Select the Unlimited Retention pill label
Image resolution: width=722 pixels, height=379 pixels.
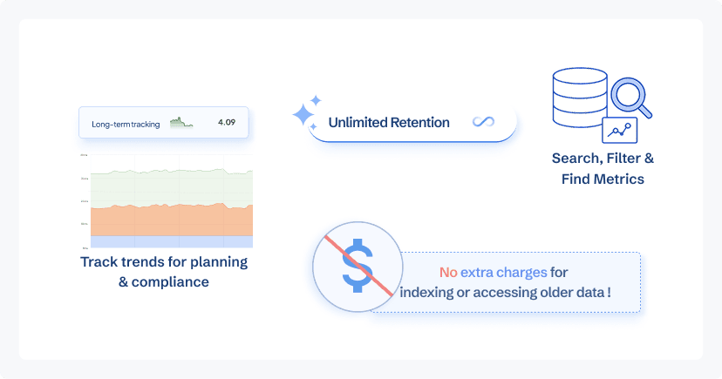[x=389, y=123]
